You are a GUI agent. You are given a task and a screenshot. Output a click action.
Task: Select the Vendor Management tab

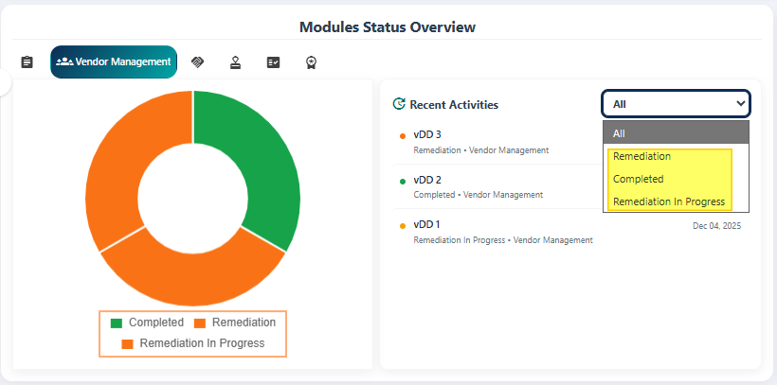coord(114,62)
